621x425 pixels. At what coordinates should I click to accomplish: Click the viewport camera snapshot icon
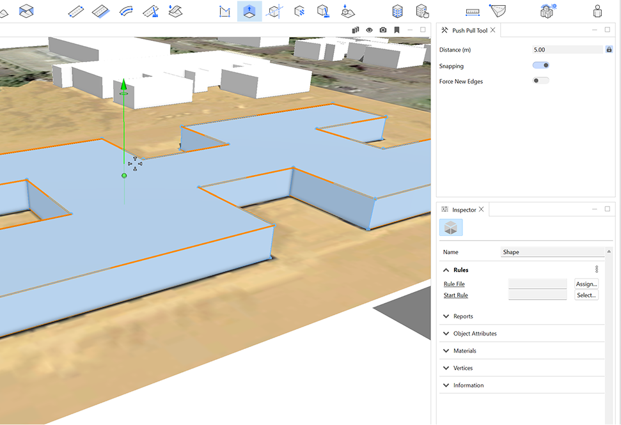(382, 30)
